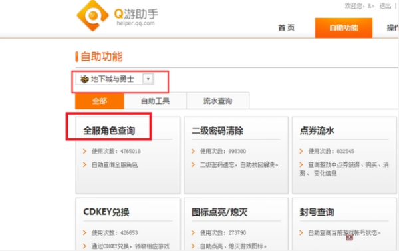Image resolution: width=399 pixels, height=251 pixels.
Task: Click the text 使用次数: 273790
Action: (x=223, y=232)
